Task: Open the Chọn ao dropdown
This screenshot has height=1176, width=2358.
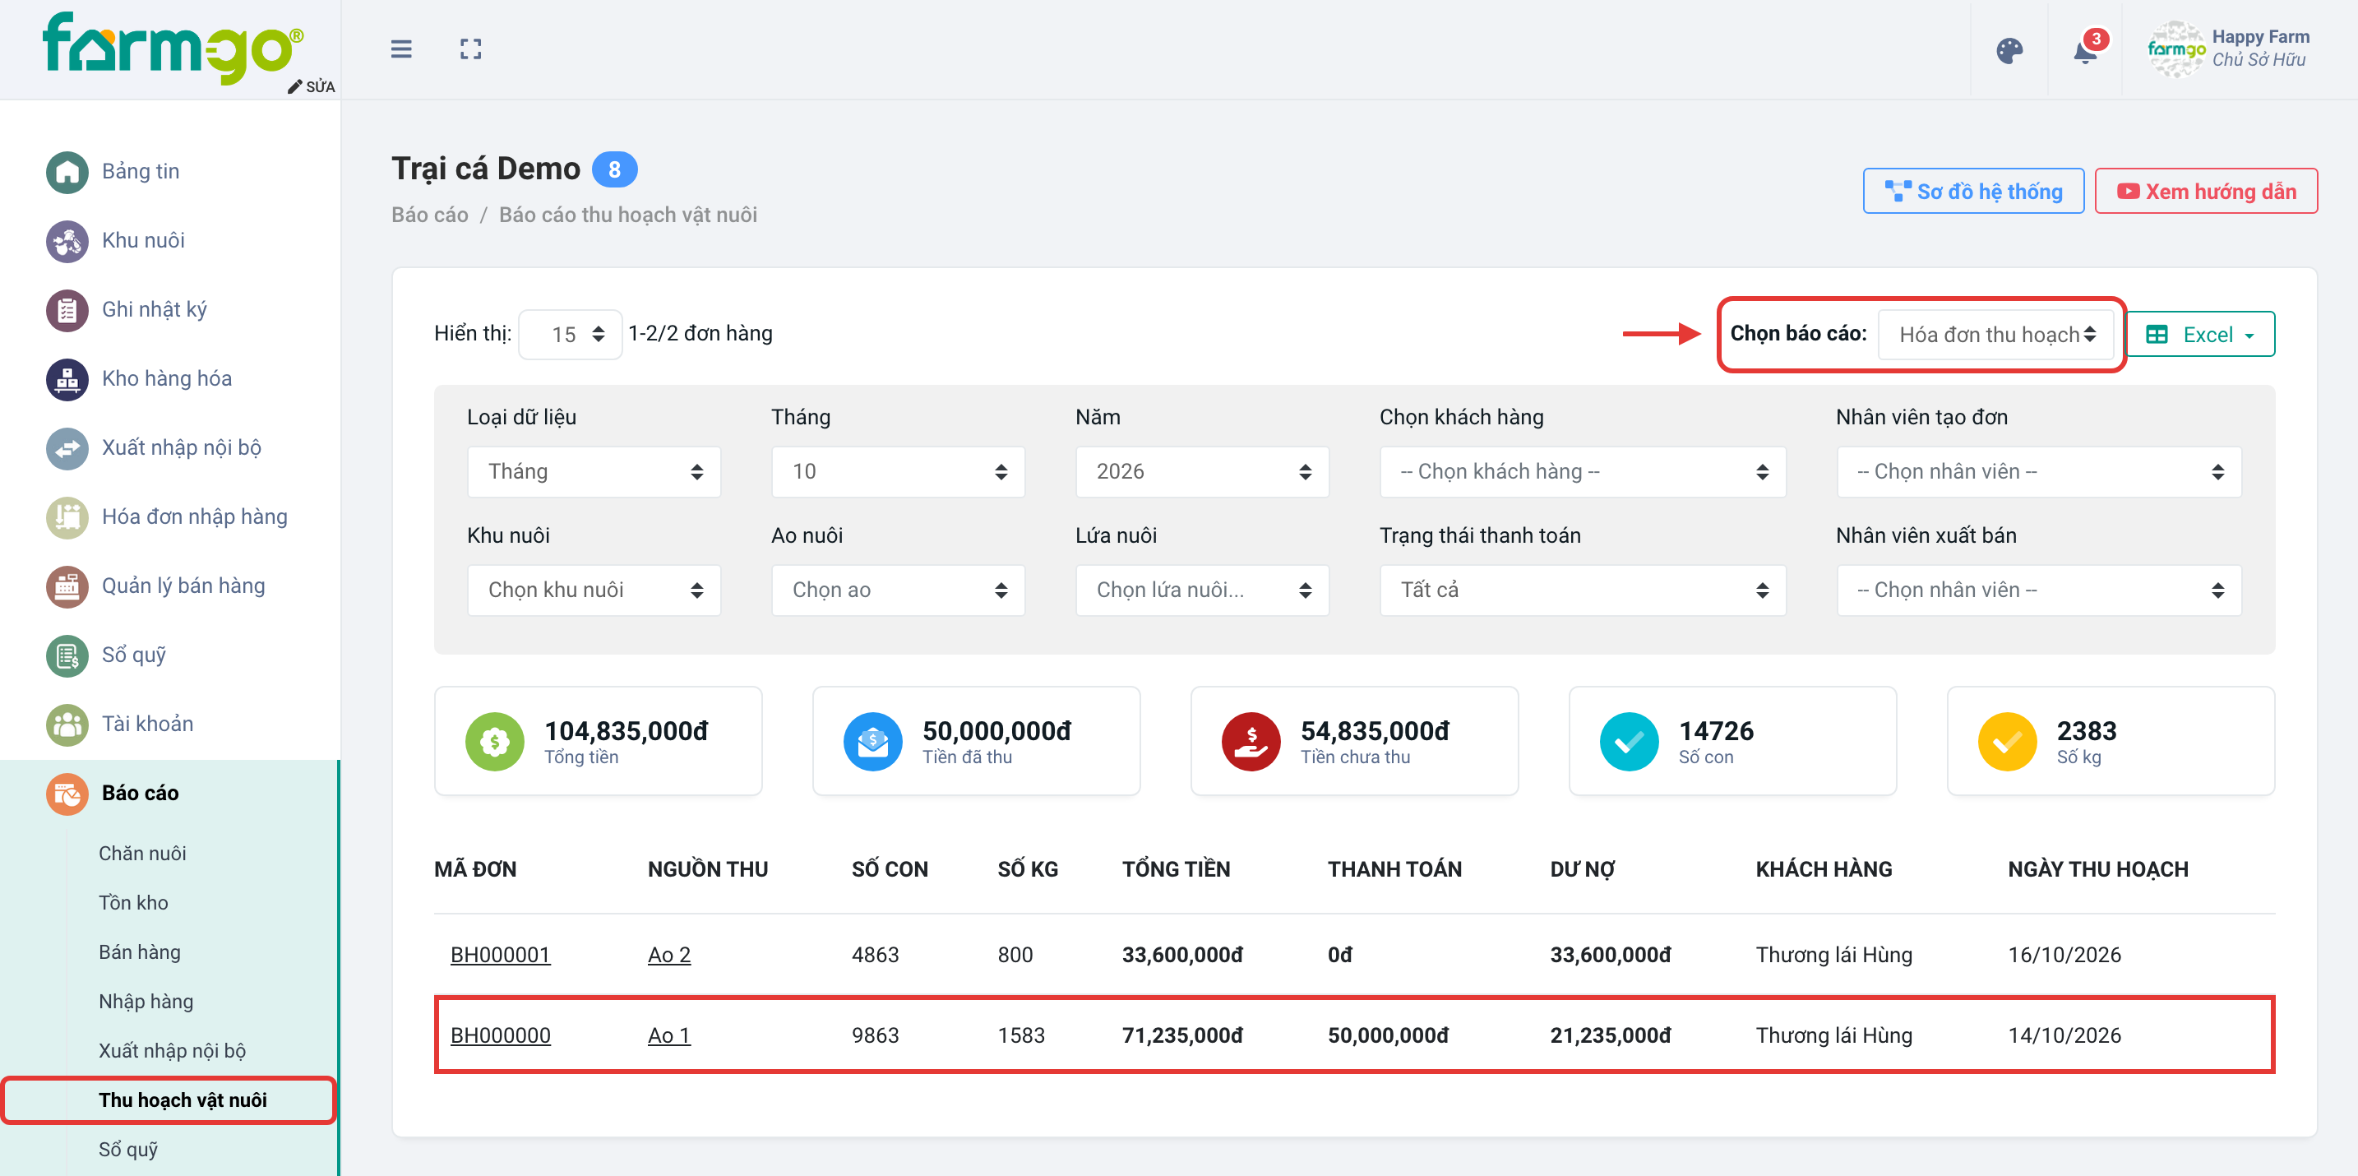Action: (x=898, y=590)
